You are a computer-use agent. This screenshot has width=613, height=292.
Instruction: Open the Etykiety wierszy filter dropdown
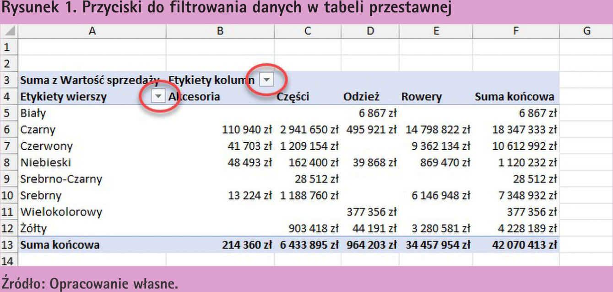point(158,96)
